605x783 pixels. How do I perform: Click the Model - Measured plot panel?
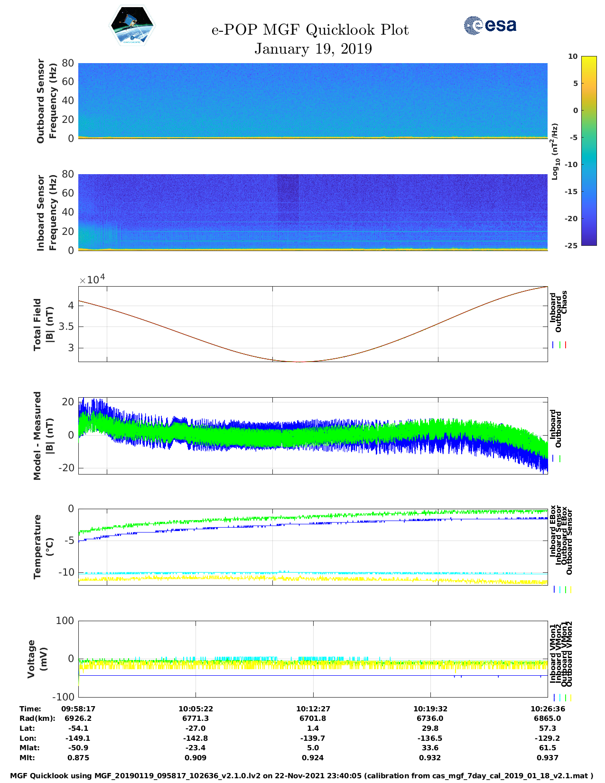(313, 434)
